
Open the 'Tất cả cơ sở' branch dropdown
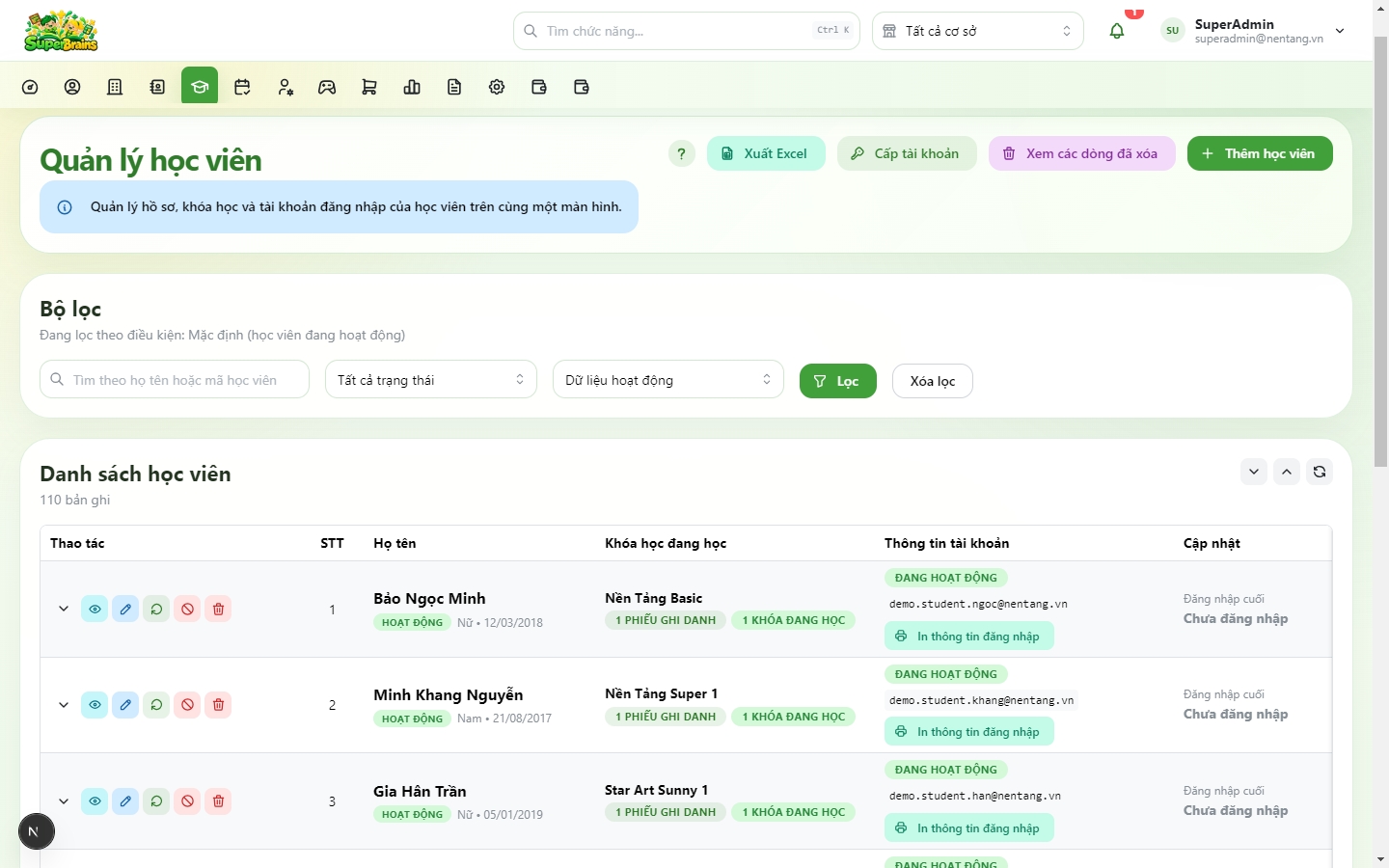click(x=978, y=31)
